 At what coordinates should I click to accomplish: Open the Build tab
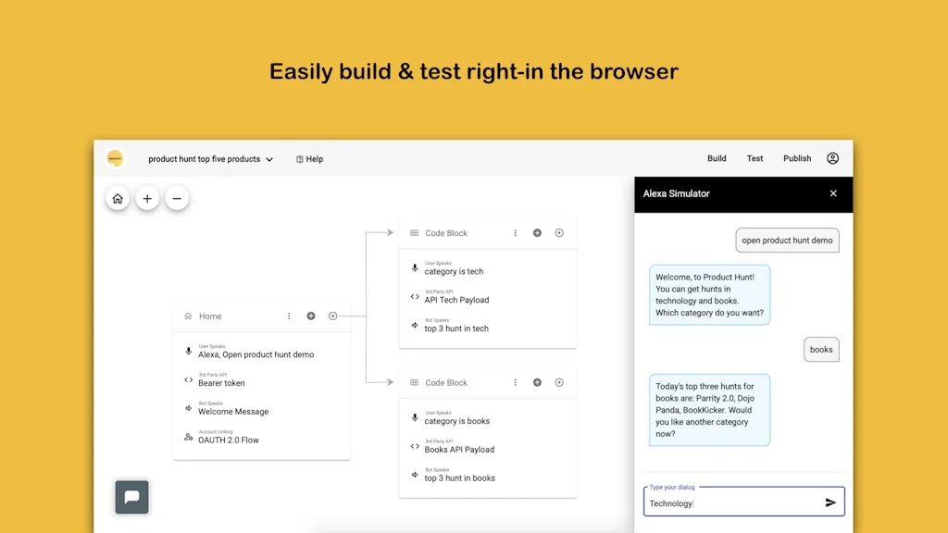[717, 158]
